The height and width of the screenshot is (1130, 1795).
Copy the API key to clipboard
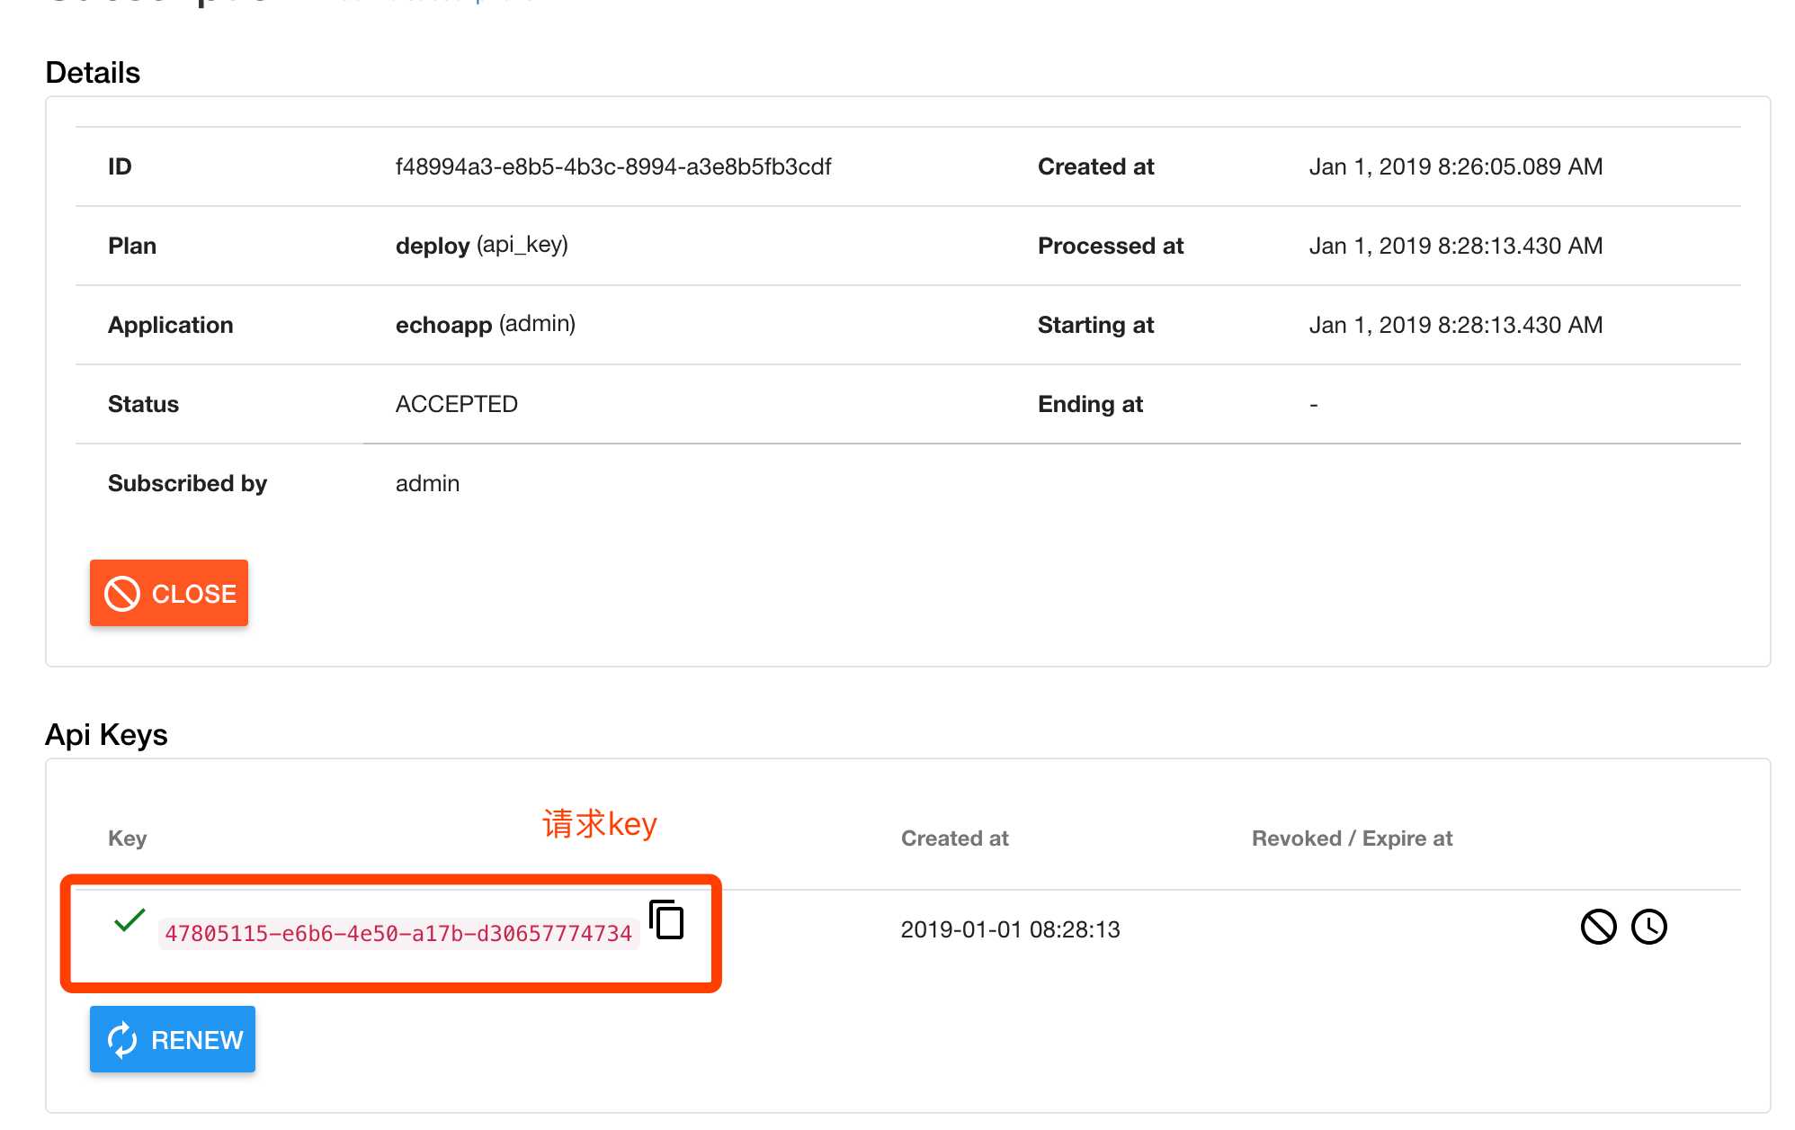click(x=666, y=919)
